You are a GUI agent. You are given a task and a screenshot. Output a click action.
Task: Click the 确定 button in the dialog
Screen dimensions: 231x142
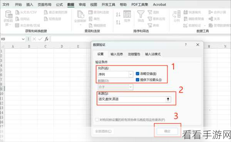(167, 131)
